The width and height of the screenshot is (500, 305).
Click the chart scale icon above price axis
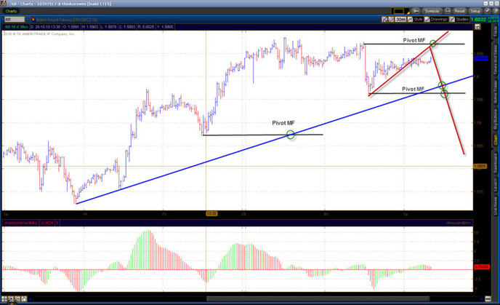click(477, 27)
